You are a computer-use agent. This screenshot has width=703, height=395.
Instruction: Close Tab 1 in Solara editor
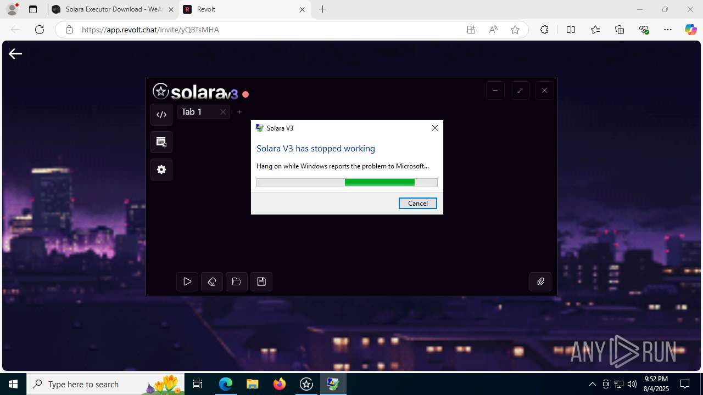point(223,112)
